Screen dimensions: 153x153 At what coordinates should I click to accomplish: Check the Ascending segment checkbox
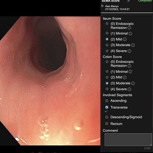[x=107, y=101]
